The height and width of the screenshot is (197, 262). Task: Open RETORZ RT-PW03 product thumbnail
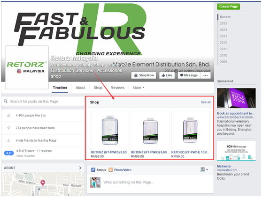pyautogui.click(x=150, y=130)
